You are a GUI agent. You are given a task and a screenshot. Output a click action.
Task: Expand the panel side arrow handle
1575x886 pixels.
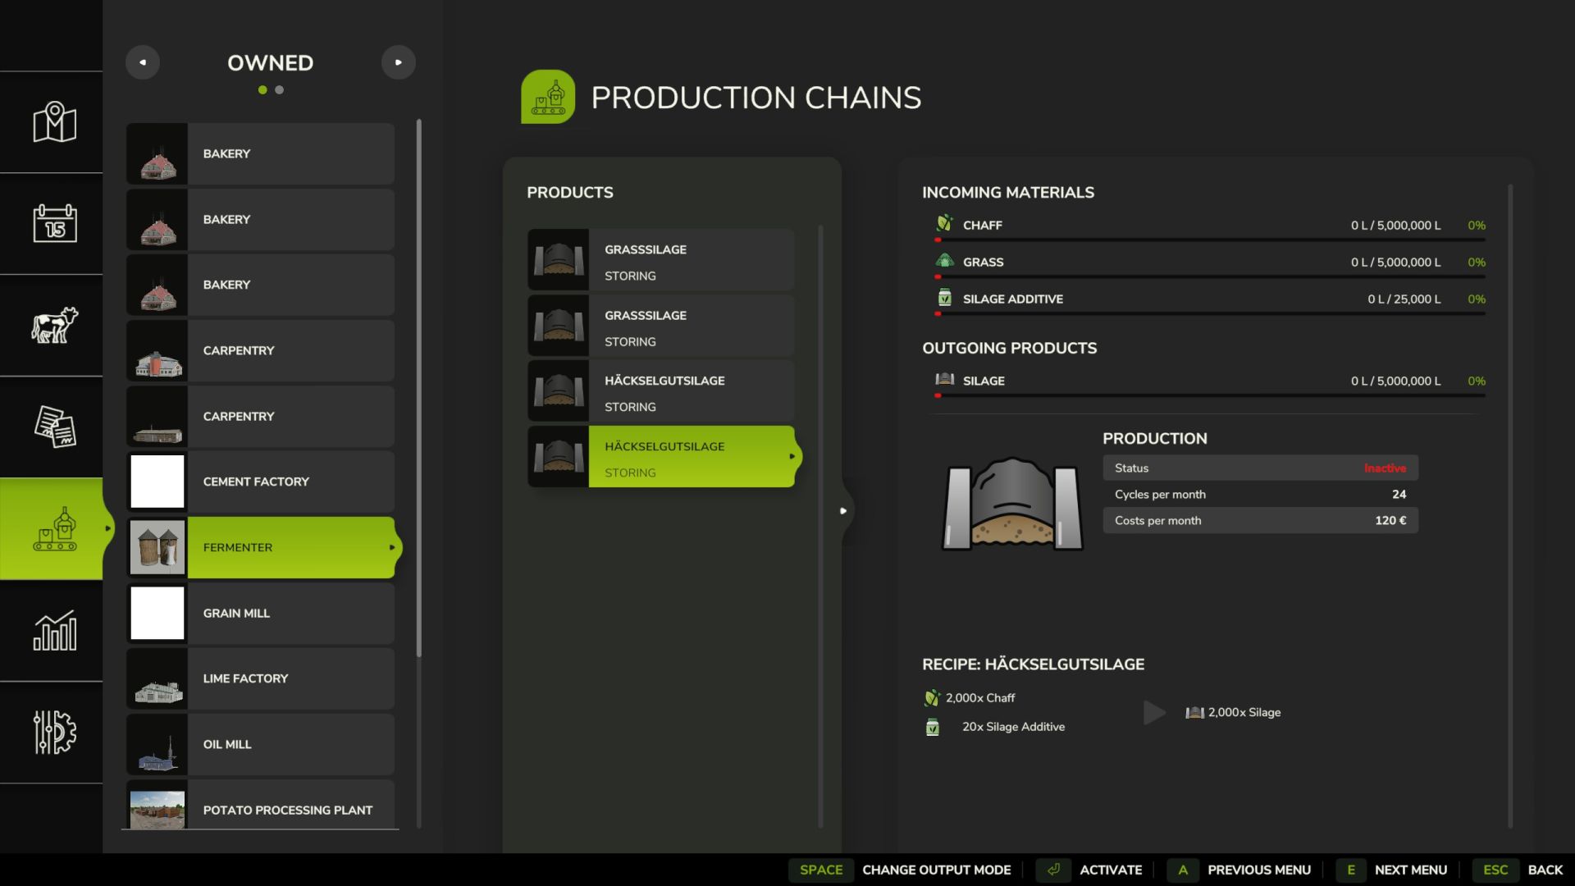[843, 510]
